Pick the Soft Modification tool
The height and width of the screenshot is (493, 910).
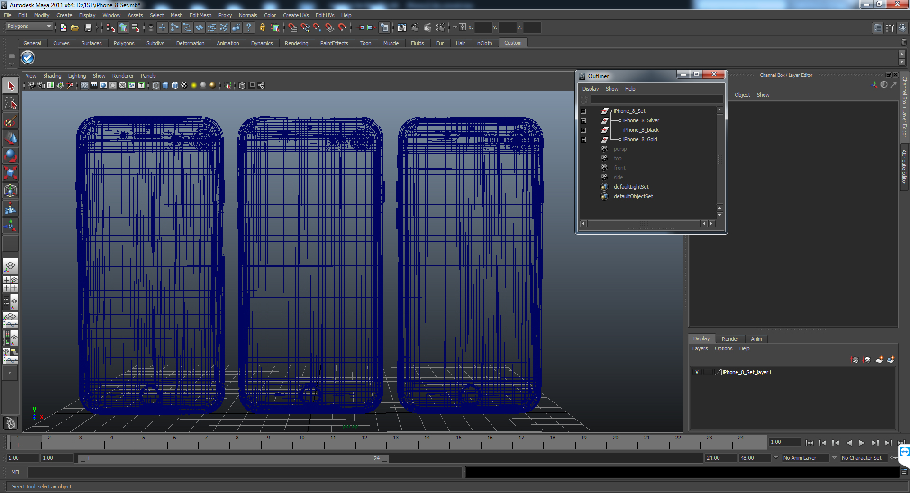pyautogui.click(x=10, y=209)
